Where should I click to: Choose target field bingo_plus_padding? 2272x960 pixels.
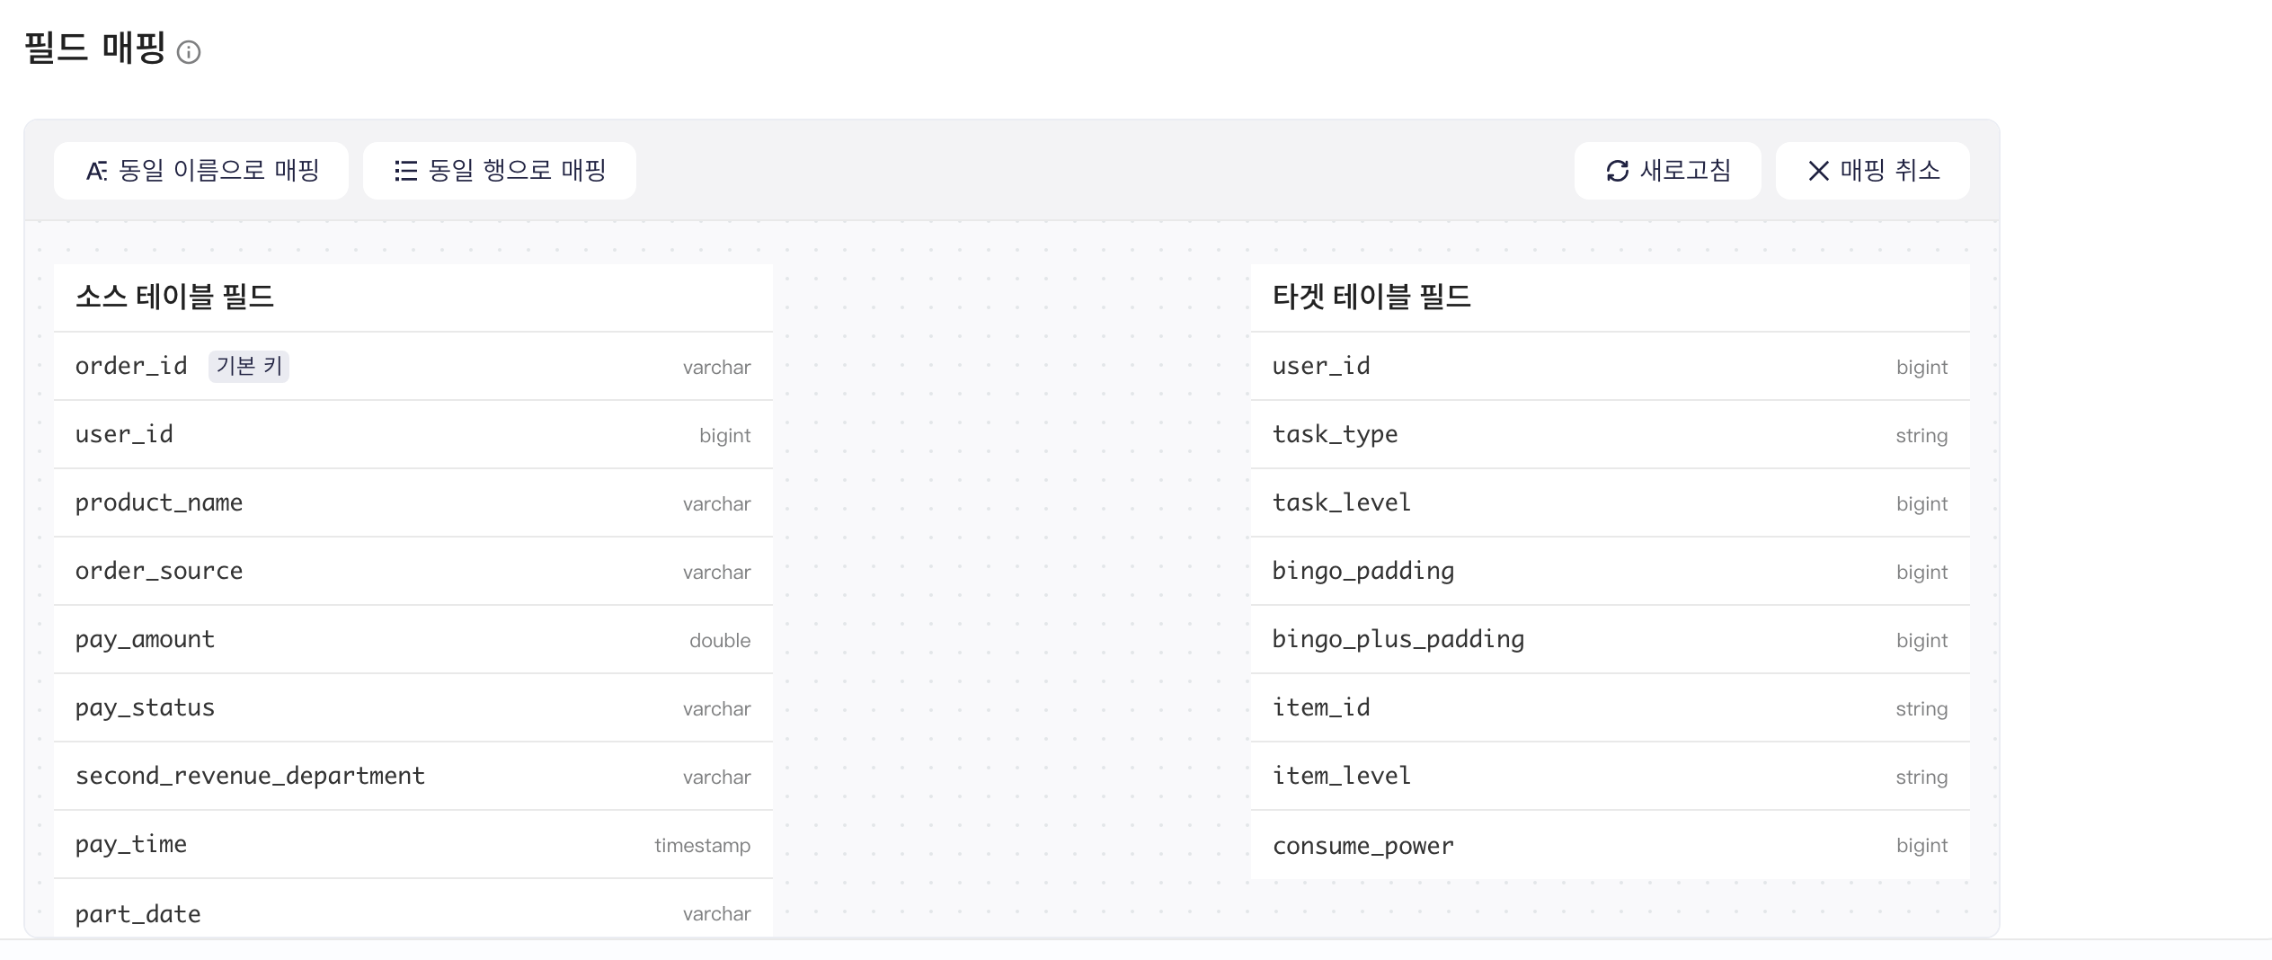[1611, 639]
